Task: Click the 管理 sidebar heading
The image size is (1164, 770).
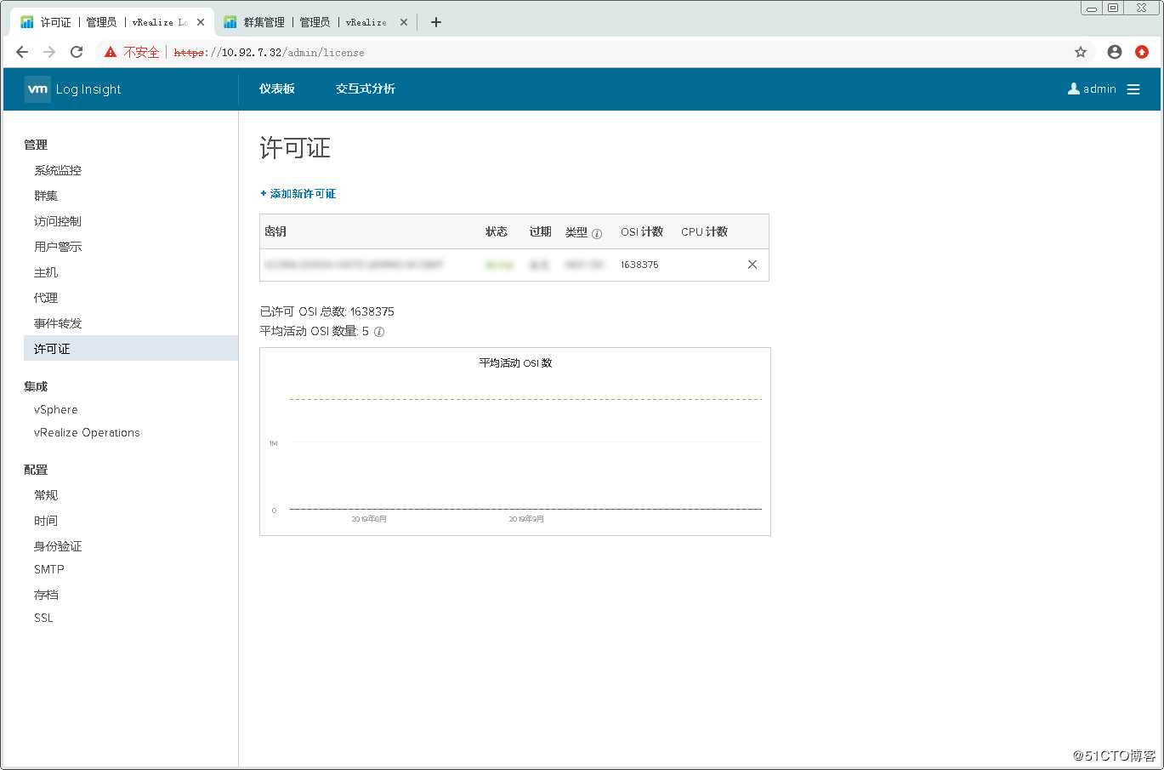Action: [x=36, y=145]
